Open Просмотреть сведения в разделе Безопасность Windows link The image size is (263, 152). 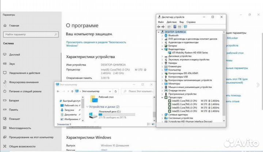[96, 44]
